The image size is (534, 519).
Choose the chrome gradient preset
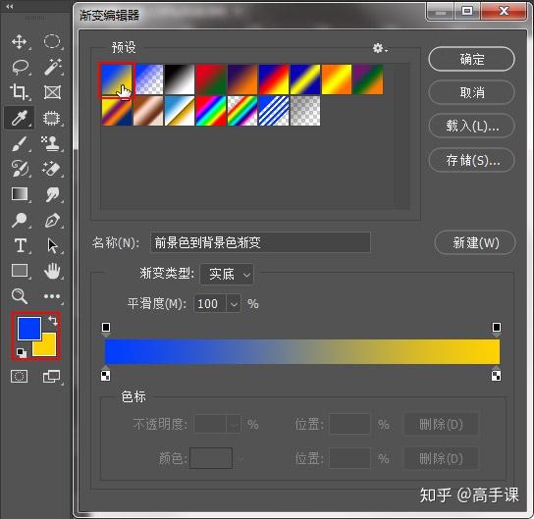click(179, 111)
